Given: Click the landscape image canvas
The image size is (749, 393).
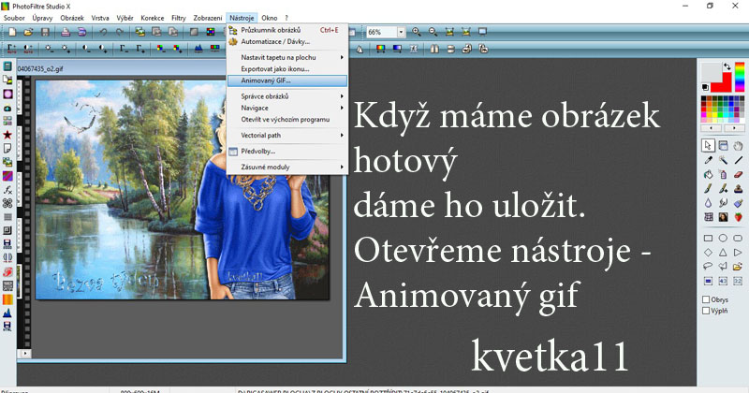Looking at the screenshot, I should [x=183, y=190].
